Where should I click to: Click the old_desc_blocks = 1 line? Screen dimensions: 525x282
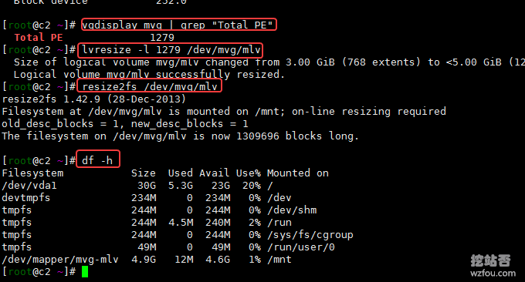(x=125, y=123)
